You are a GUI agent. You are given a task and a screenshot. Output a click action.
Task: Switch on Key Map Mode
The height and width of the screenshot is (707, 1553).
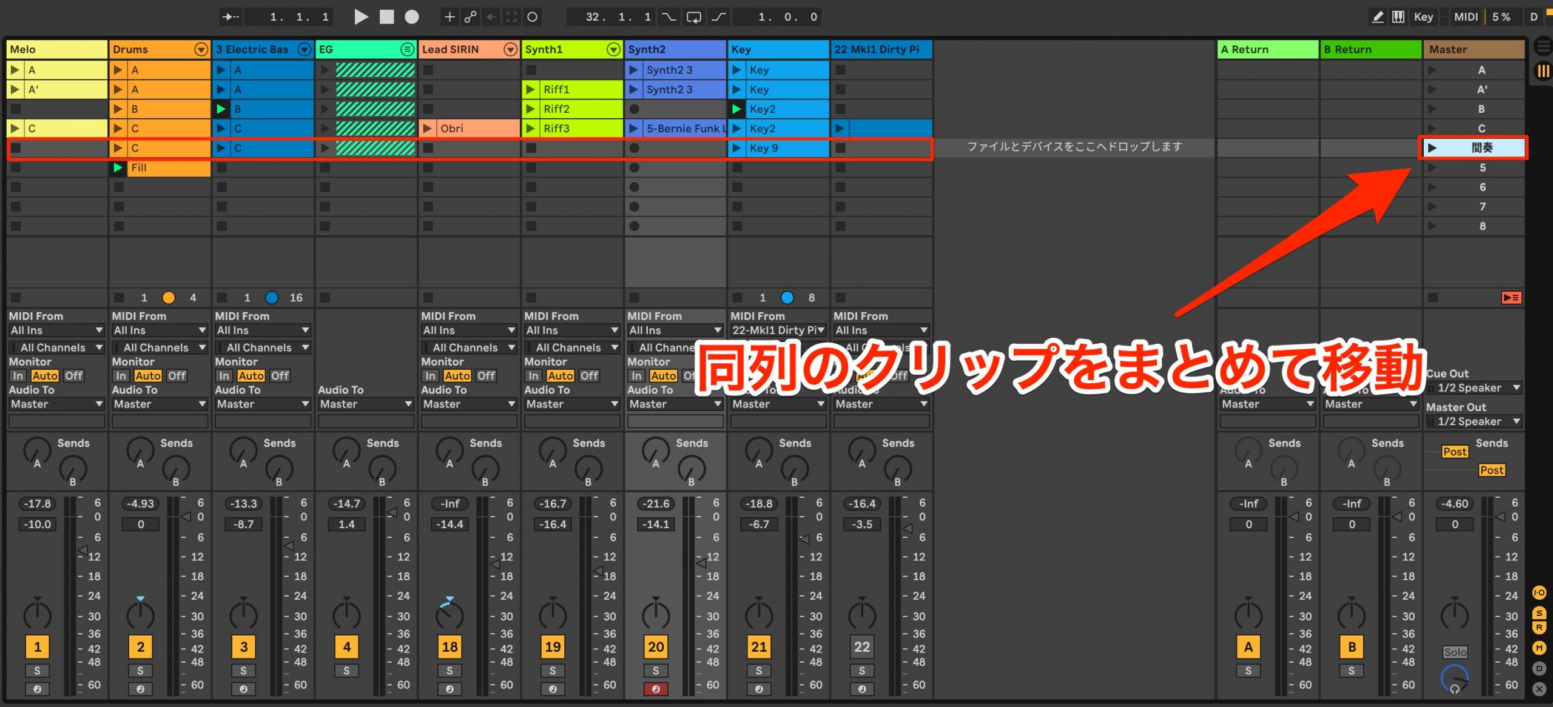click(x=1423, y=17)
